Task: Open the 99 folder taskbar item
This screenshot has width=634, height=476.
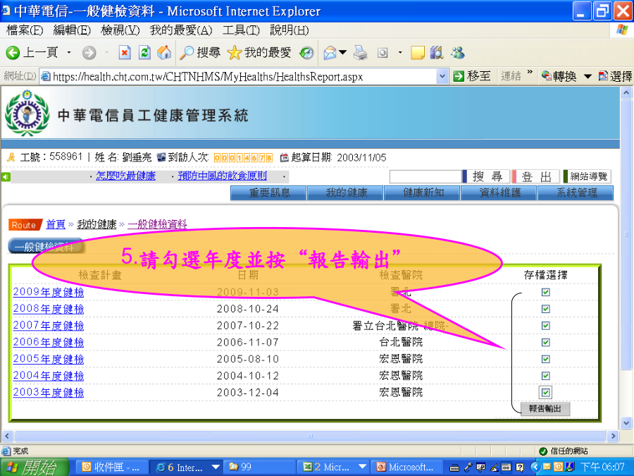Action: click(x=259, y=467)
